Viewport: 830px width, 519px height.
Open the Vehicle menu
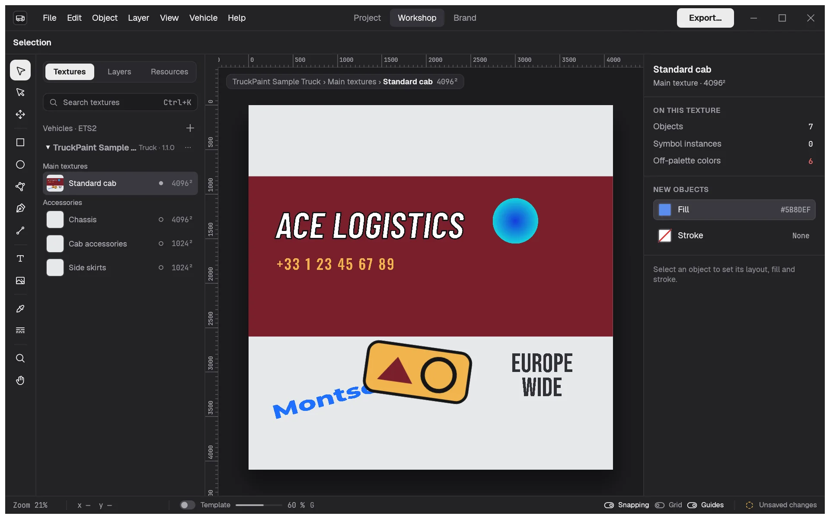(x=203, y=18)
